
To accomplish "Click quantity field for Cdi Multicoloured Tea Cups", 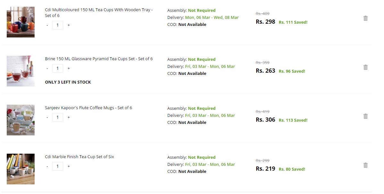I will click(x=58, y=25).
